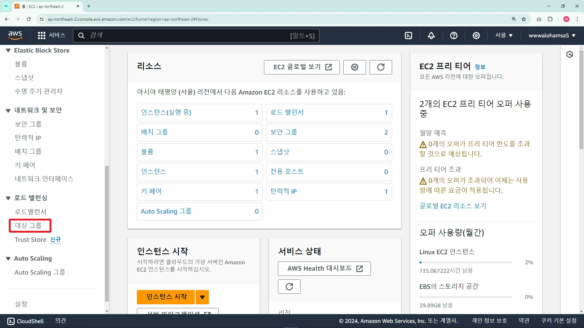Refresh the service status panel

point(289,286)
